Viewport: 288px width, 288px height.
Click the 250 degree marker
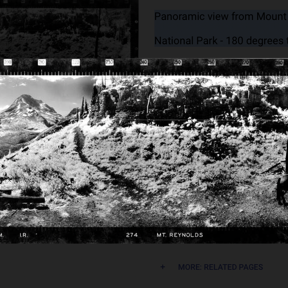click(x=177, y=62)
